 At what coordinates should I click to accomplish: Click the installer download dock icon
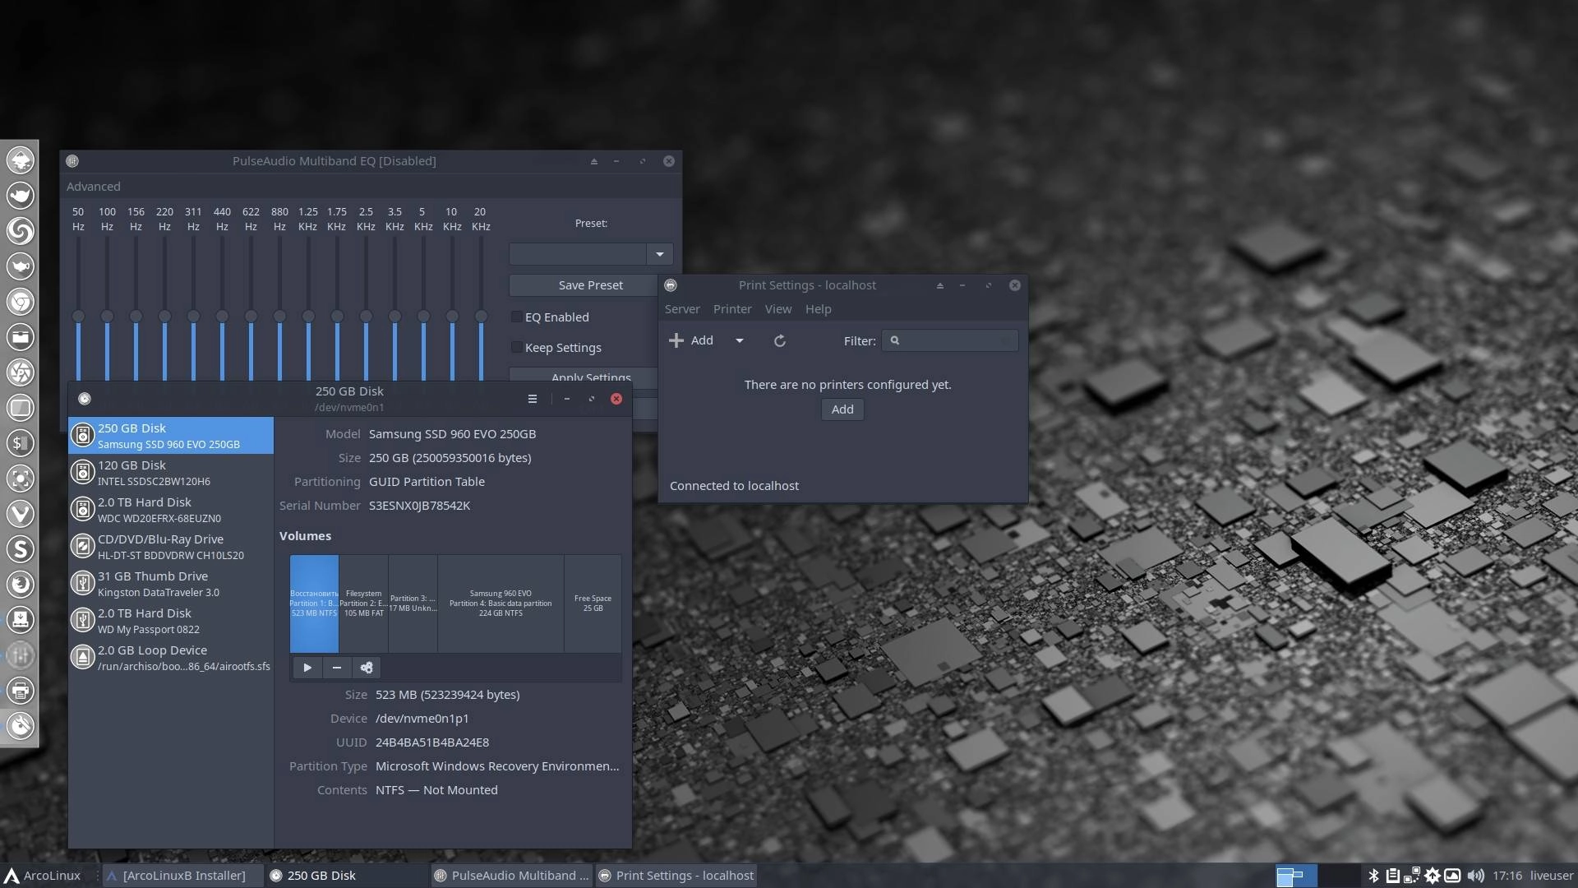pos(21,620)
